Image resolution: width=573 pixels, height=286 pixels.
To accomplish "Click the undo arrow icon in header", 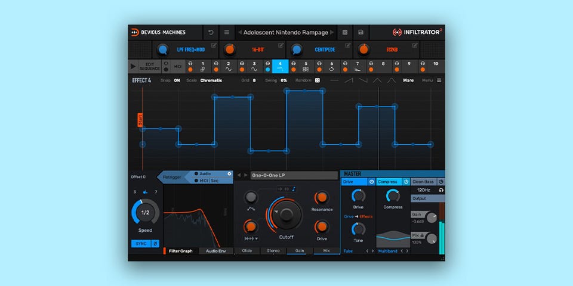I will tap(211, 32).
